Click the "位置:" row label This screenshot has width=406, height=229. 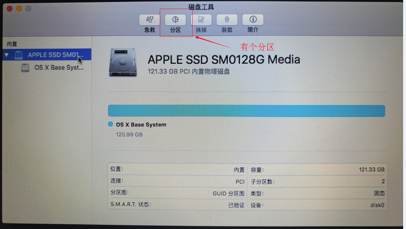117,169
